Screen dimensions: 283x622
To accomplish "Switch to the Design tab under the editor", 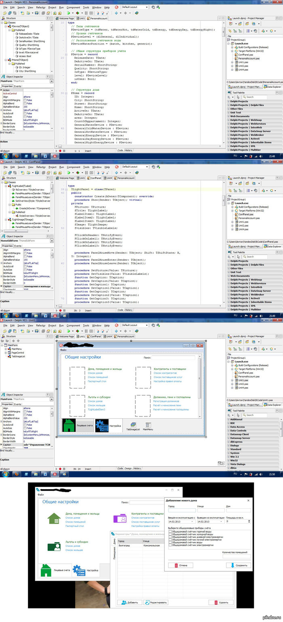I will (128, 468).
